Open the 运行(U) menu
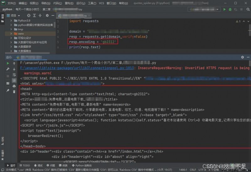Screen dimensions: 251x172 click(81, 3)
